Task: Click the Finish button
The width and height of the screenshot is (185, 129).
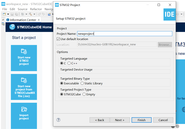Action: click(x=142, y=120)
